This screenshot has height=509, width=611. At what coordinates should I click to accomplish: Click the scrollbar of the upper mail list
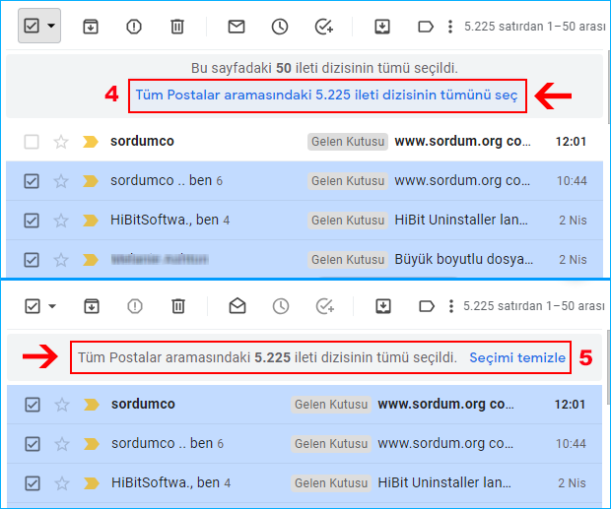coord(608,86)
